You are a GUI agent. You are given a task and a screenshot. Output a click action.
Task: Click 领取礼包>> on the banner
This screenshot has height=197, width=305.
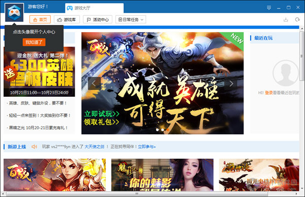(102, 122)
